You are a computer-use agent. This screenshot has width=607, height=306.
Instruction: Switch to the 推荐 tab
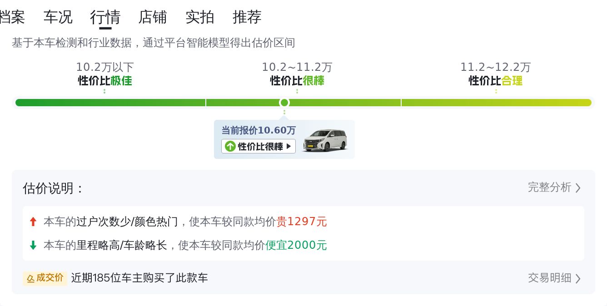point(247,17)
